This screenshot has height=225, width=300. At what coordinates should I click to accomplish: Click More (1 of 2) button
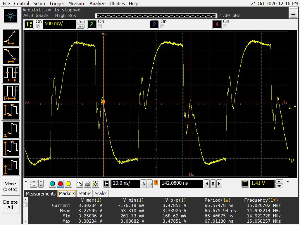[10, 186]
